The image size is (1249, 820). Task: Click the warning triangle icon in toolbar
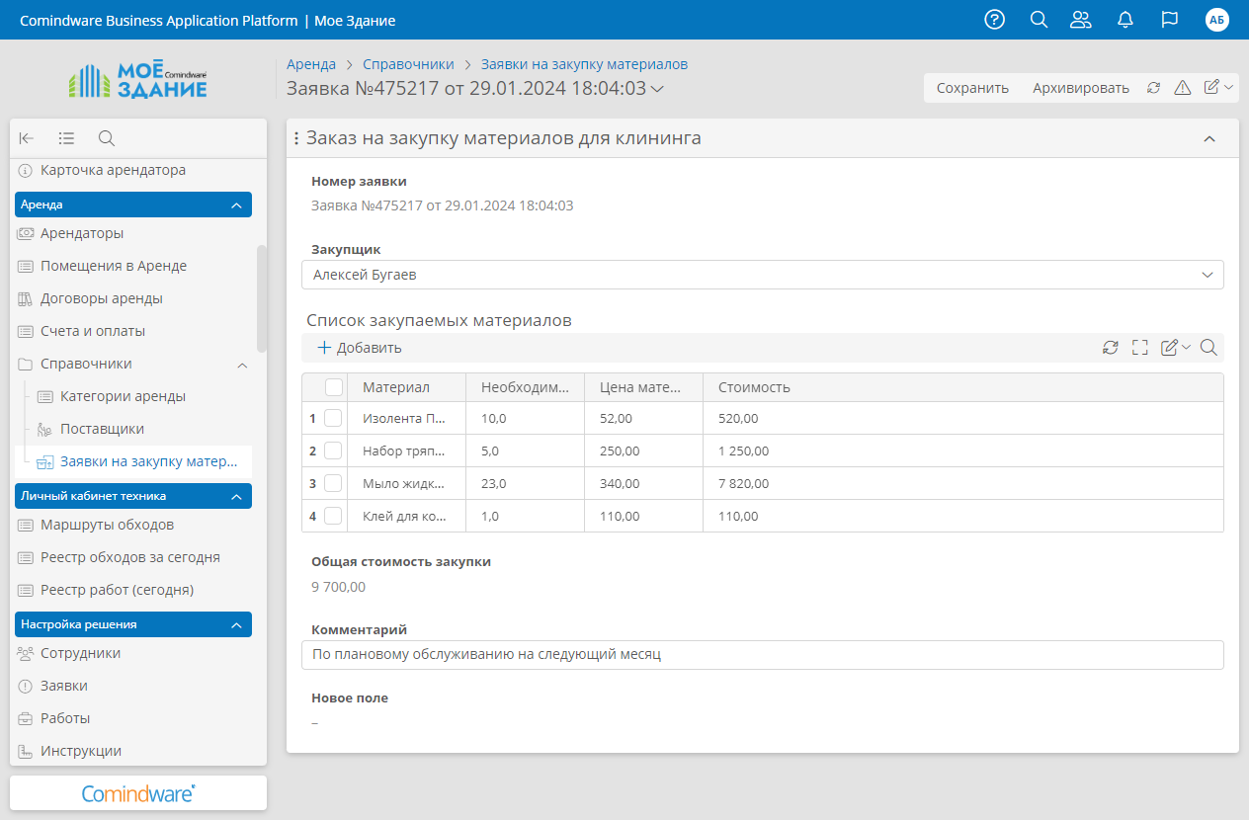coord(1183,88)
